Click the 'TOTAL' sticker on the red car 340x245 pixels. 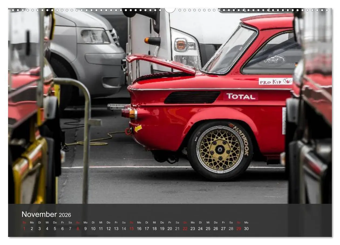coord(241,96)
